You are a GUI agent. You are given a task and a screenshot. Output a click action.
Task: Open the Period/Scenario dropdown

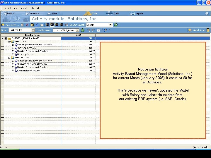pyautogui.click(x=77, y=30)
